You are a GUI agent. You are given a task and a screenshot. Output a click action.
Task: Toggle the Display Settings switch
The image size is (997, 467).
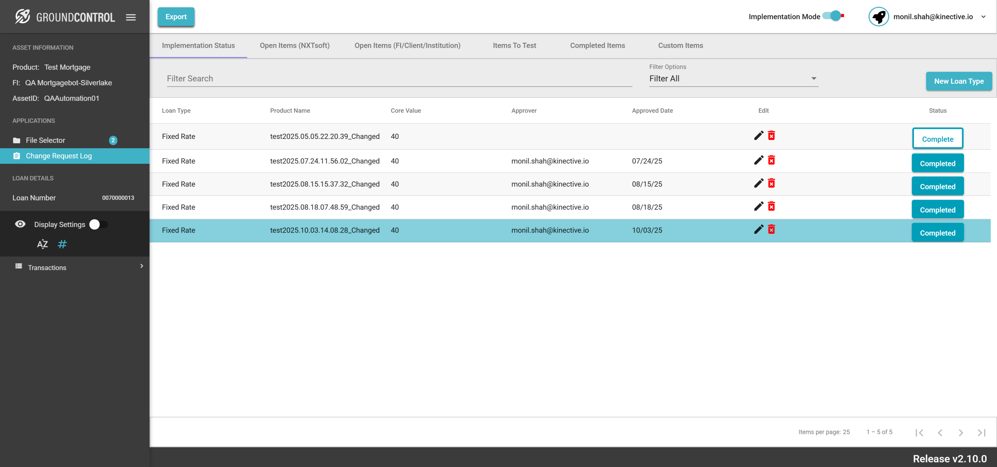click(98, 224)
